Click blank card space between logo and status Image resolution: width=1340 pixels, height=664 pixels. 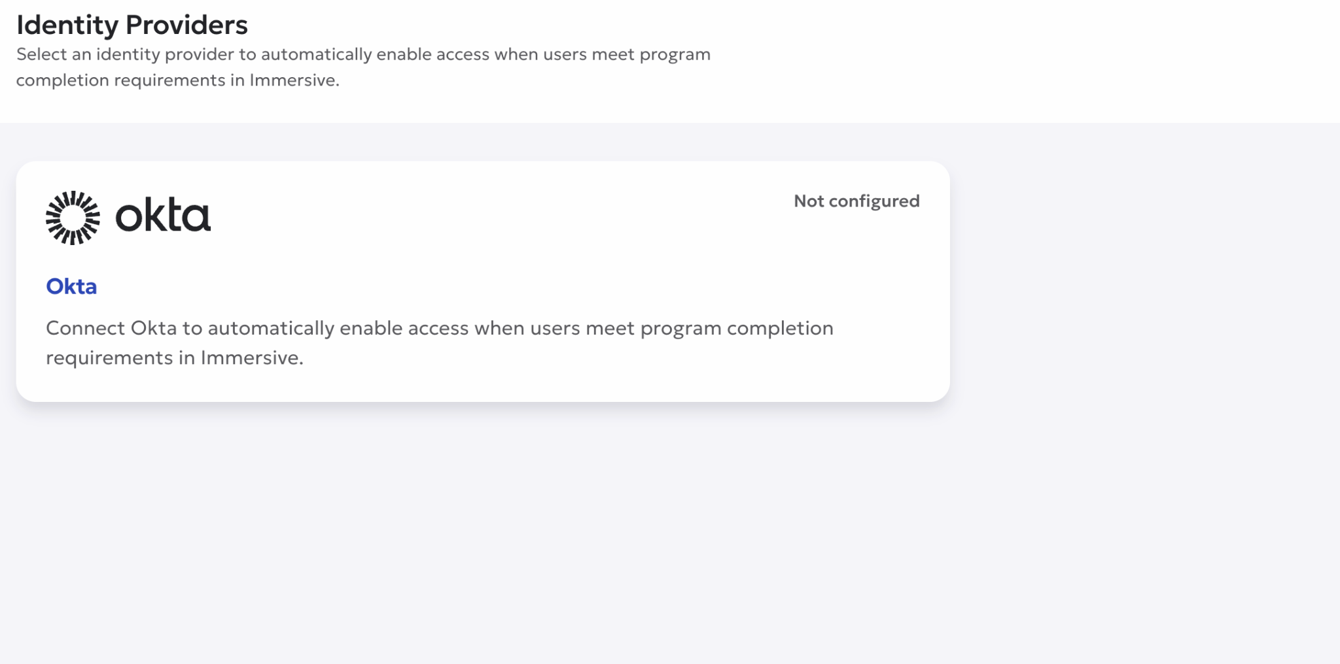tap(497, 216)
